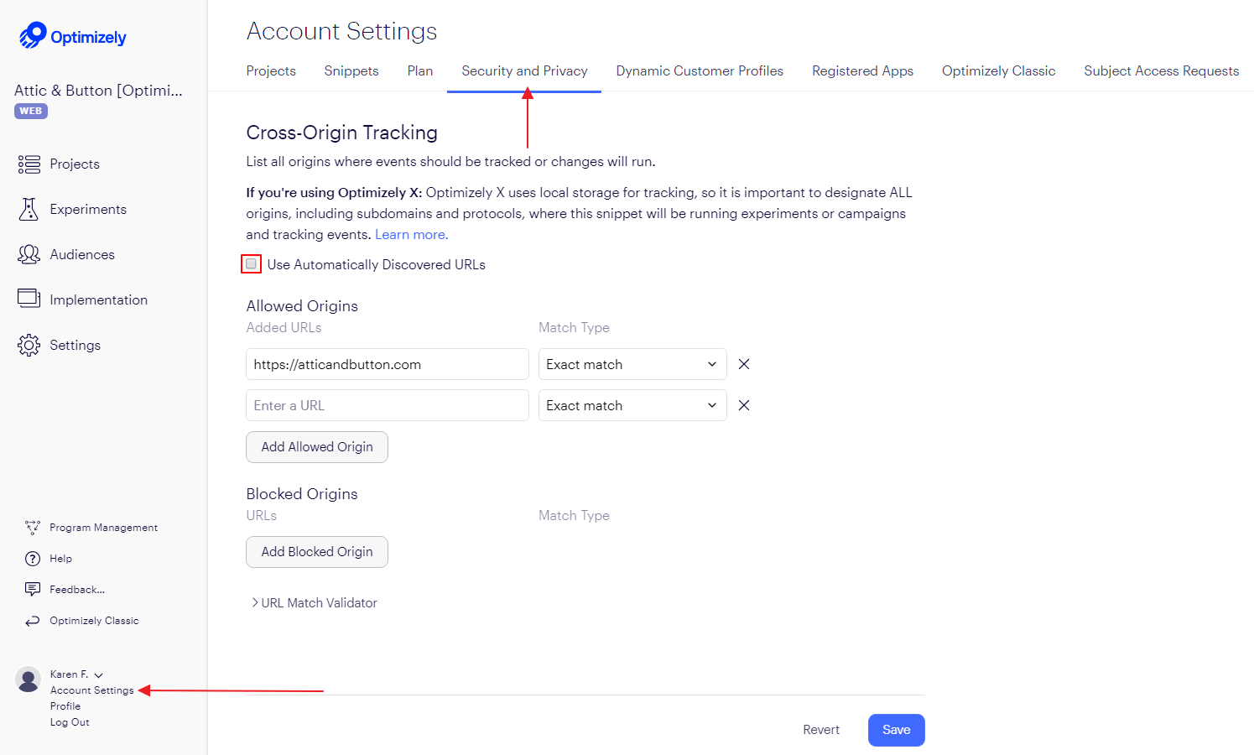Click the Add Blocked Origin button
This screenshot has height=755, width=1254.
pos(317,552)
